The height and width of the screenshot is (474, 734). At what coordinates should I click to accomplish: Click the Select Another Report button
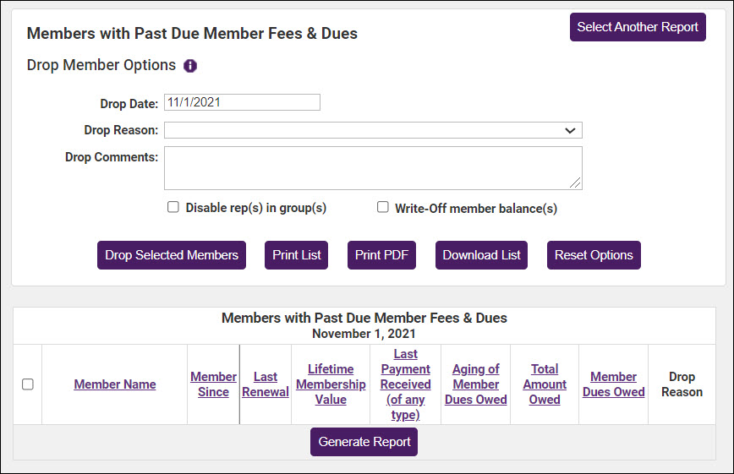click(638, 27)
